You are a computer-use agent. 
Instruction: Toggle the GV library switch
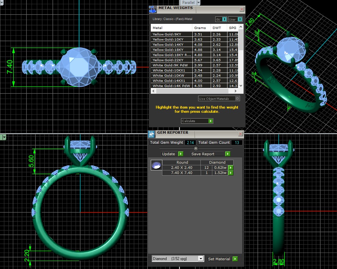pos(224,19)
